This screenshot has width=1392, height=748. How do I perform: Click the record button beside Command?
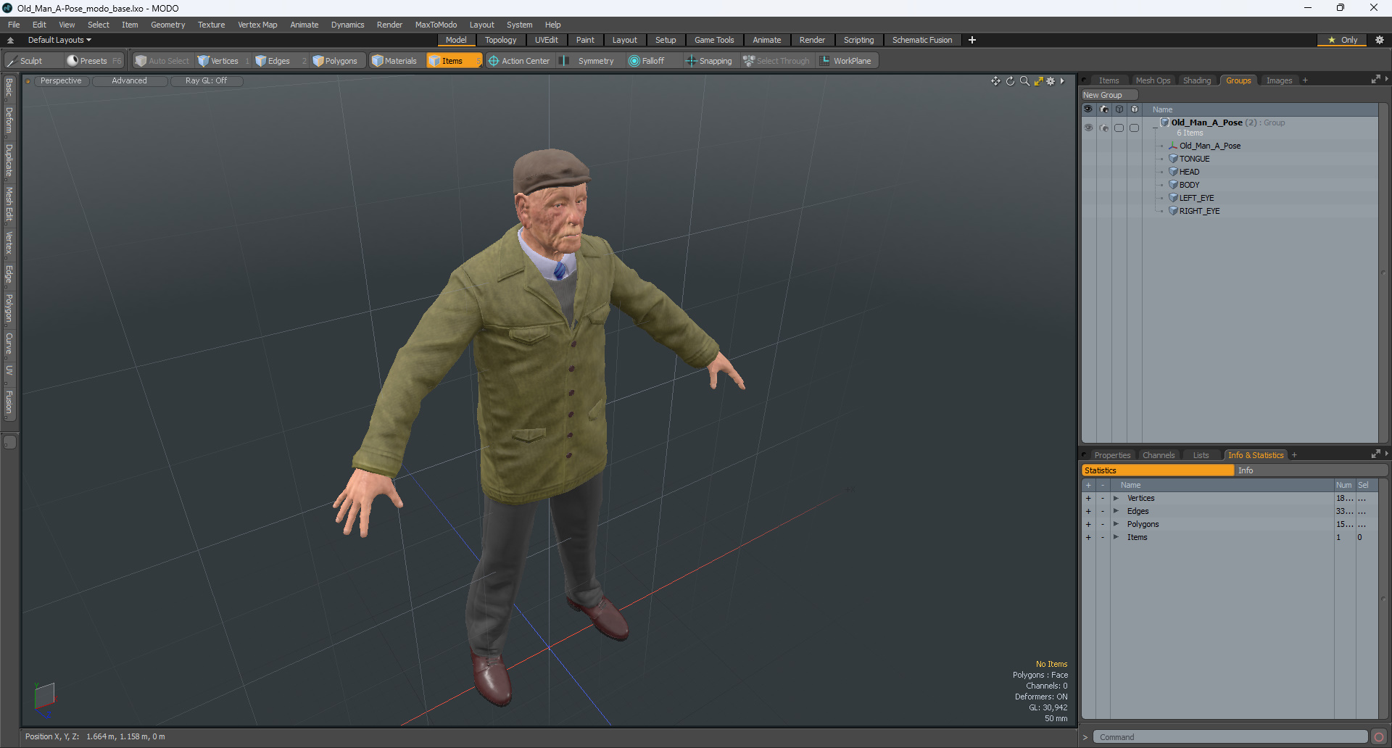click(x=1379, y=737)
